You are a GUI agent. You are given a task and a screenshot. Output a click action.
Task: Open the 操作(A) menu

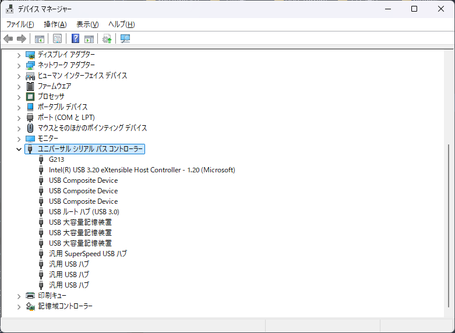point(55,24)
